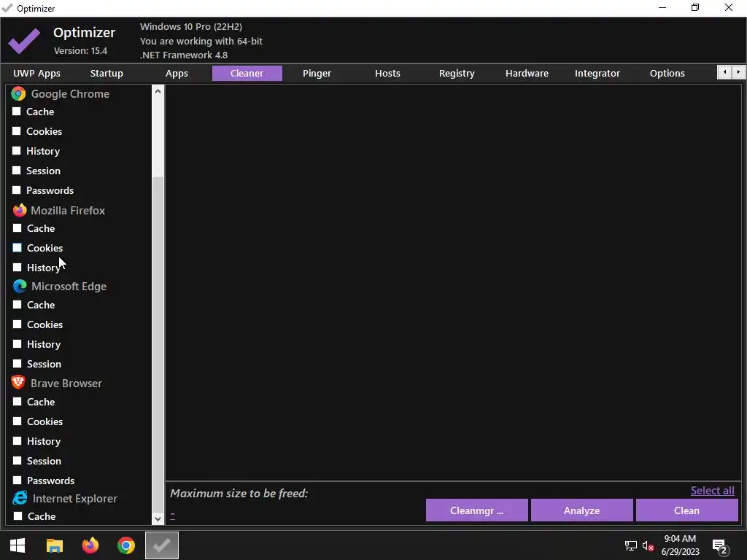This screenshot has width=747, height=560.
Task: Select the Cleaner tab
Action: [x=247, y=74]
